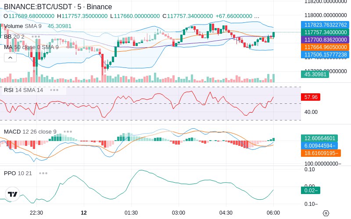Click the 03:00 time axis marker
Screen dimensions: 351x219
[179, 213]
